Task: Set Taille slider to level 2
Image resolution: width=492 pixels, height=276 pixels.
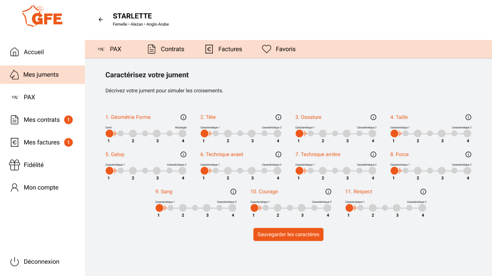Action: tap(418, 134)
